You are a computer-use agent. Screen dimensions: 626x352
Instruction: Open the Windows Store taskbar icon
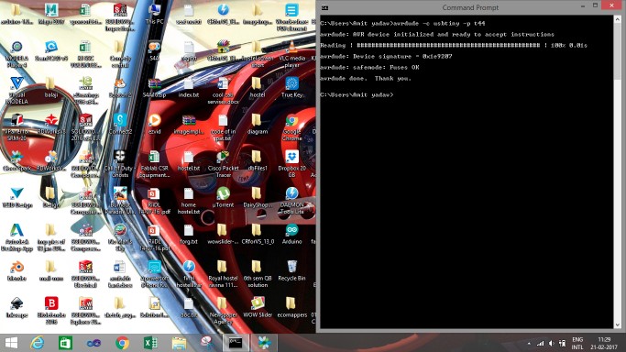[x=65, y=343]
